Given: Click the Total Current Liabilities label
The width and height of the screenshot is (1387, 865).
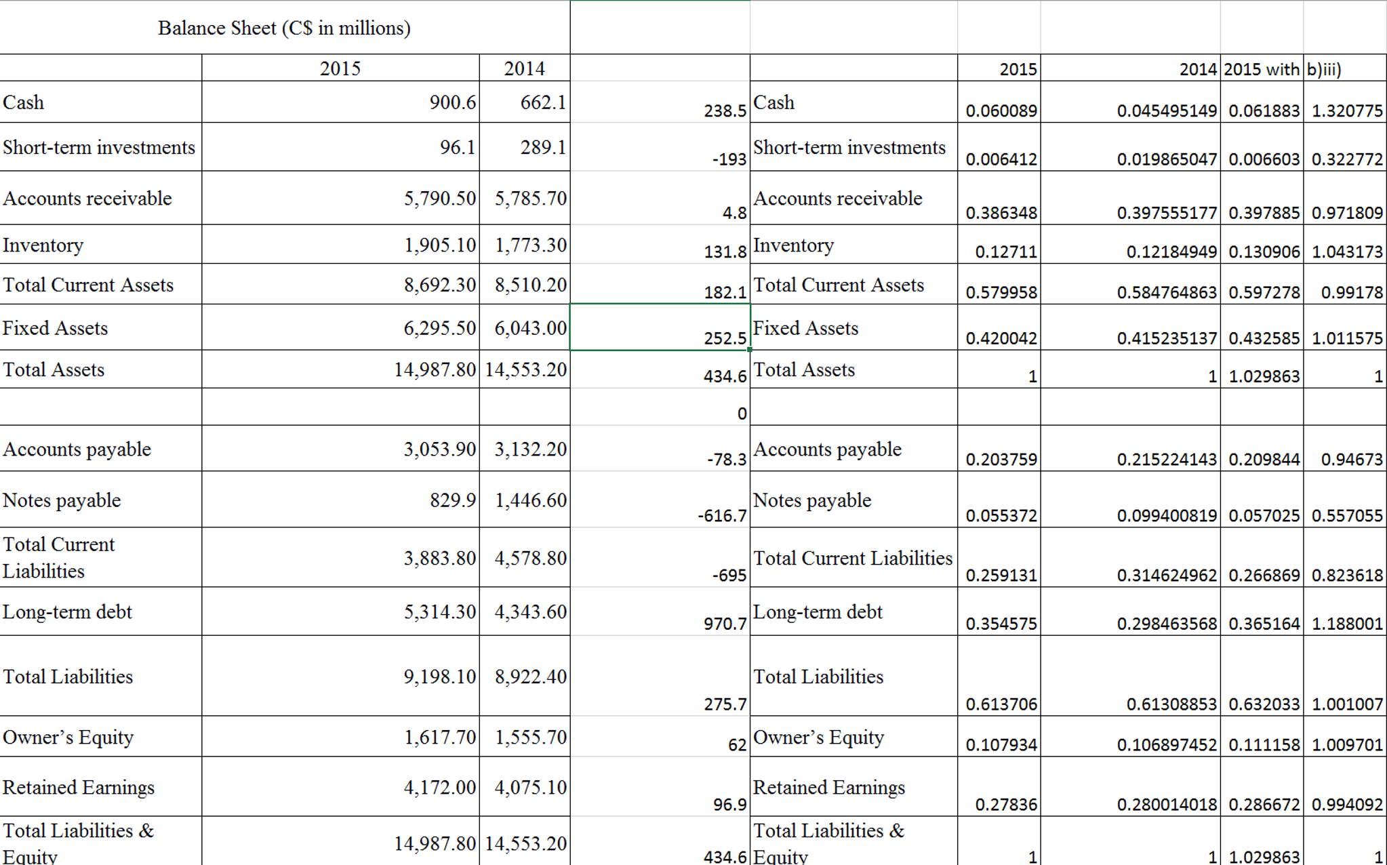Looking at the screenshot, I should point(853,557).
